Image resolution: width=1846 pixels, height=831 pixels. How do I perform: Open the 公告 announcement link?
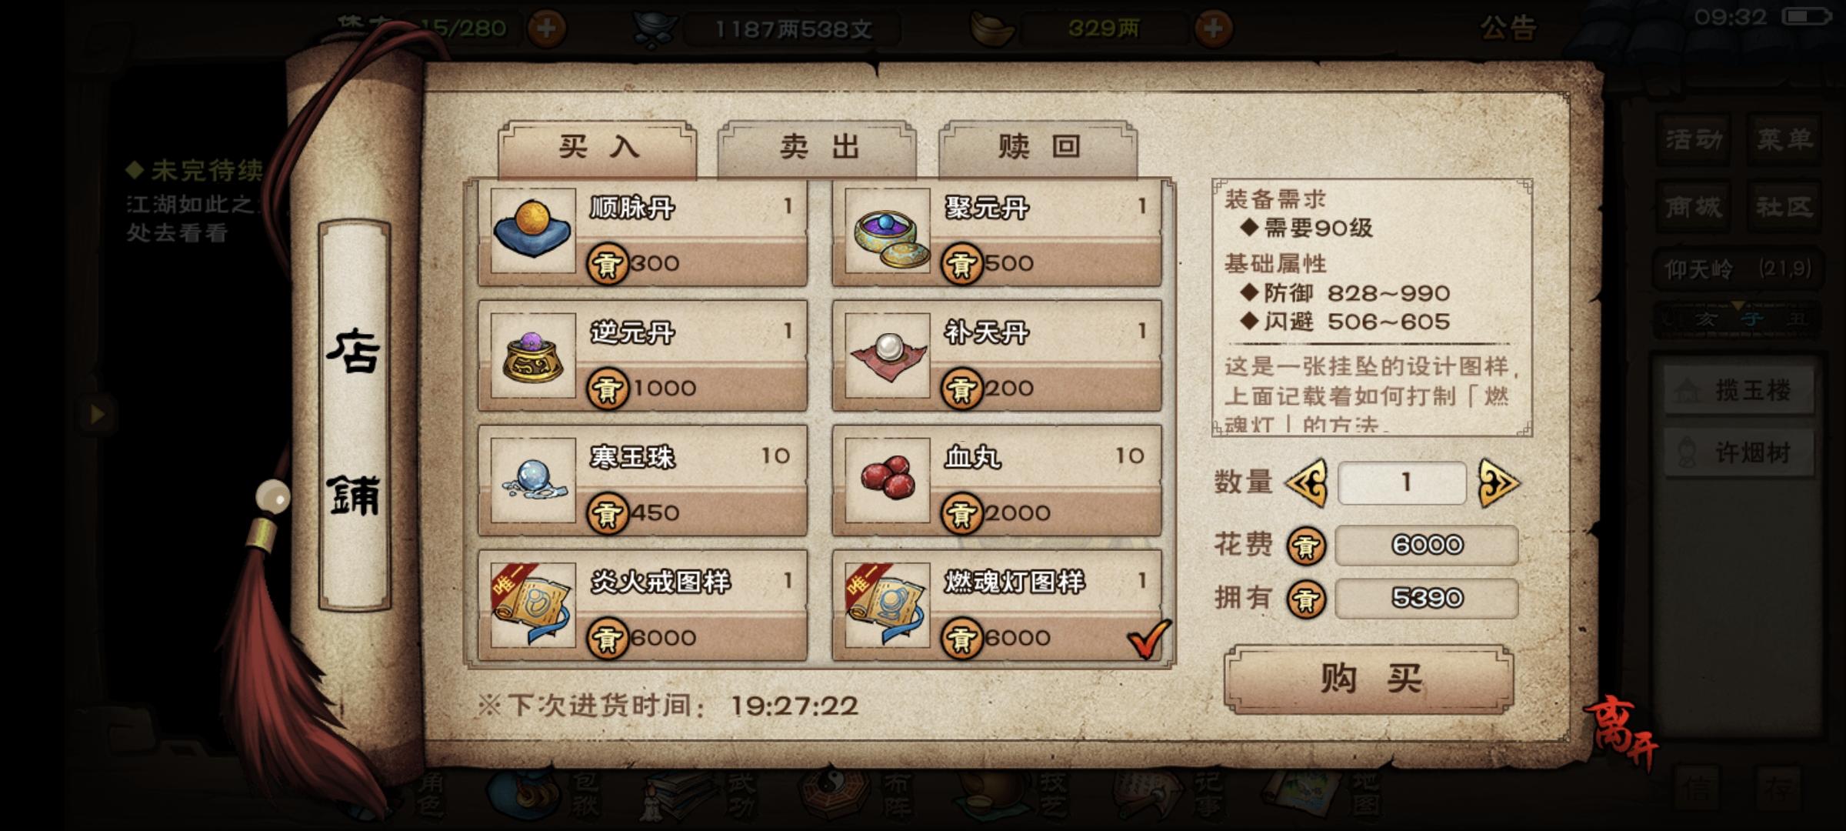pos(1508,28)
